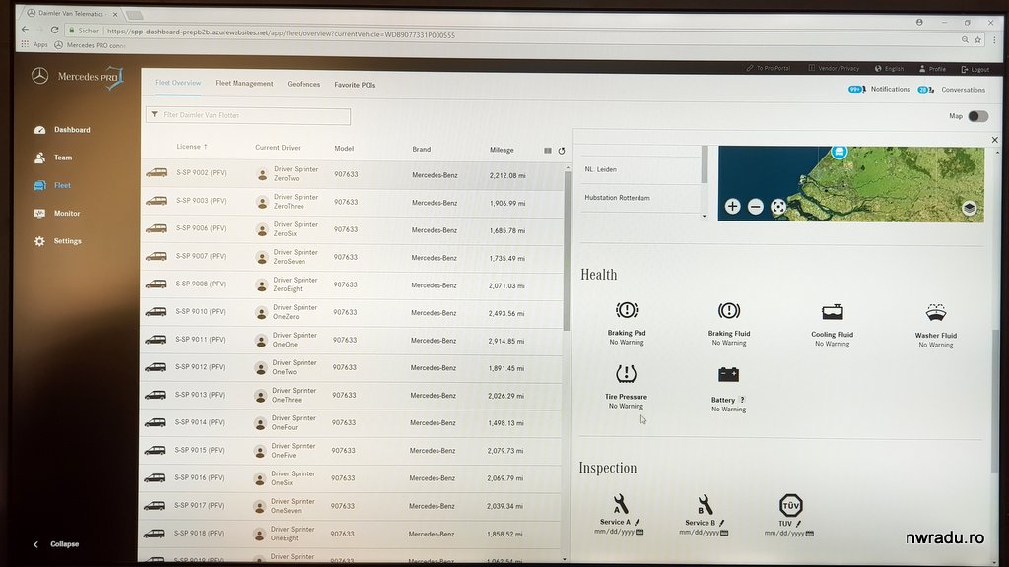
Task: Open the To Pro Portal link
Action: click(769, 68)
